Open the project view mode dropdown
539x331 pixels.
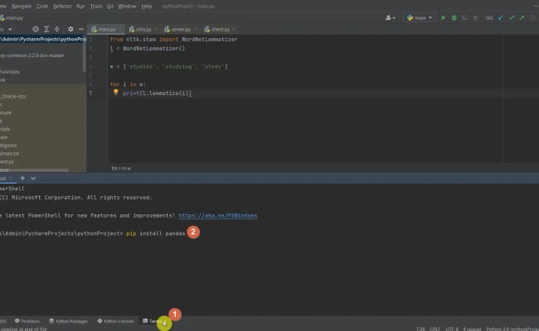pos(10,30)
